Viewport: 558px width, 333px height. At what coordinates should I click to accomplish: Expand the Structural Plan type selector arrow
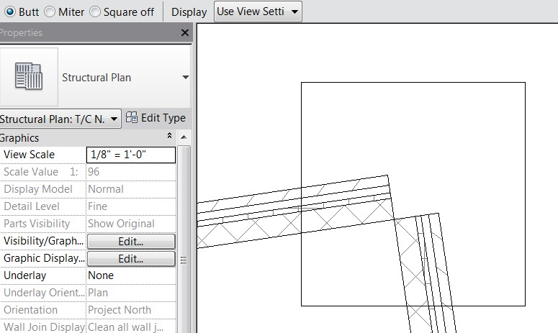[x=185, y=77]
